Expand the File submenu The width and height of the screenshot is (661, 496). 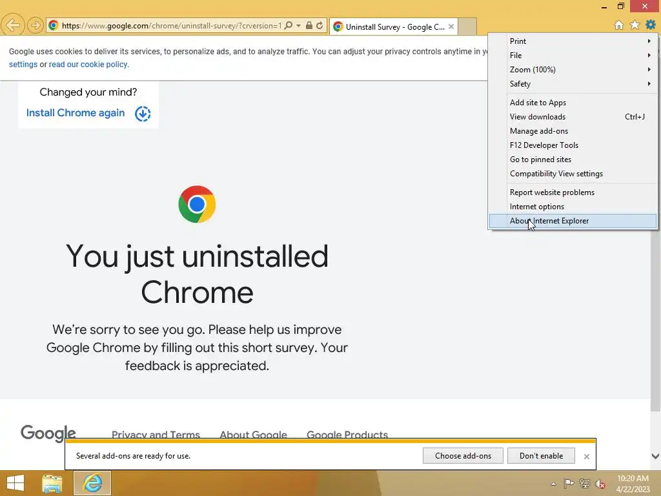(x=573, y=56)
